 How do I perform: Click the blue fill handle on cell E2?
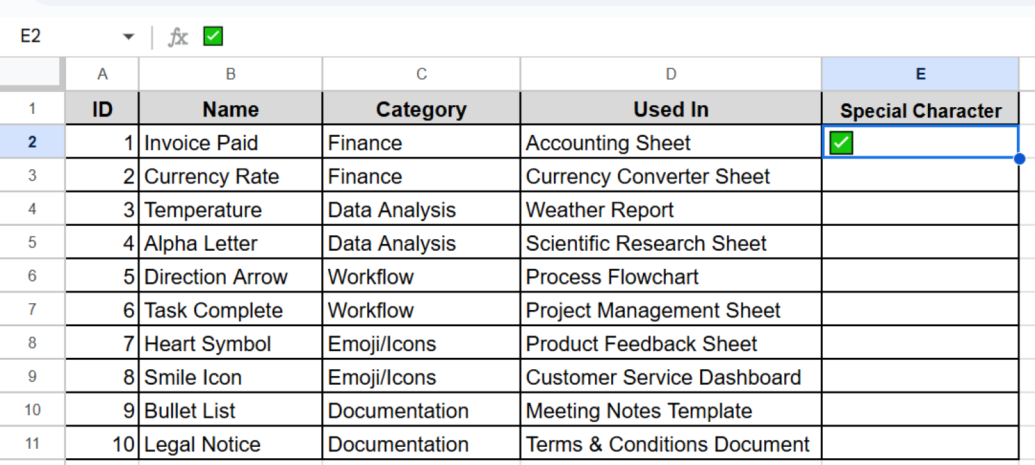(x=1019, y=158)
